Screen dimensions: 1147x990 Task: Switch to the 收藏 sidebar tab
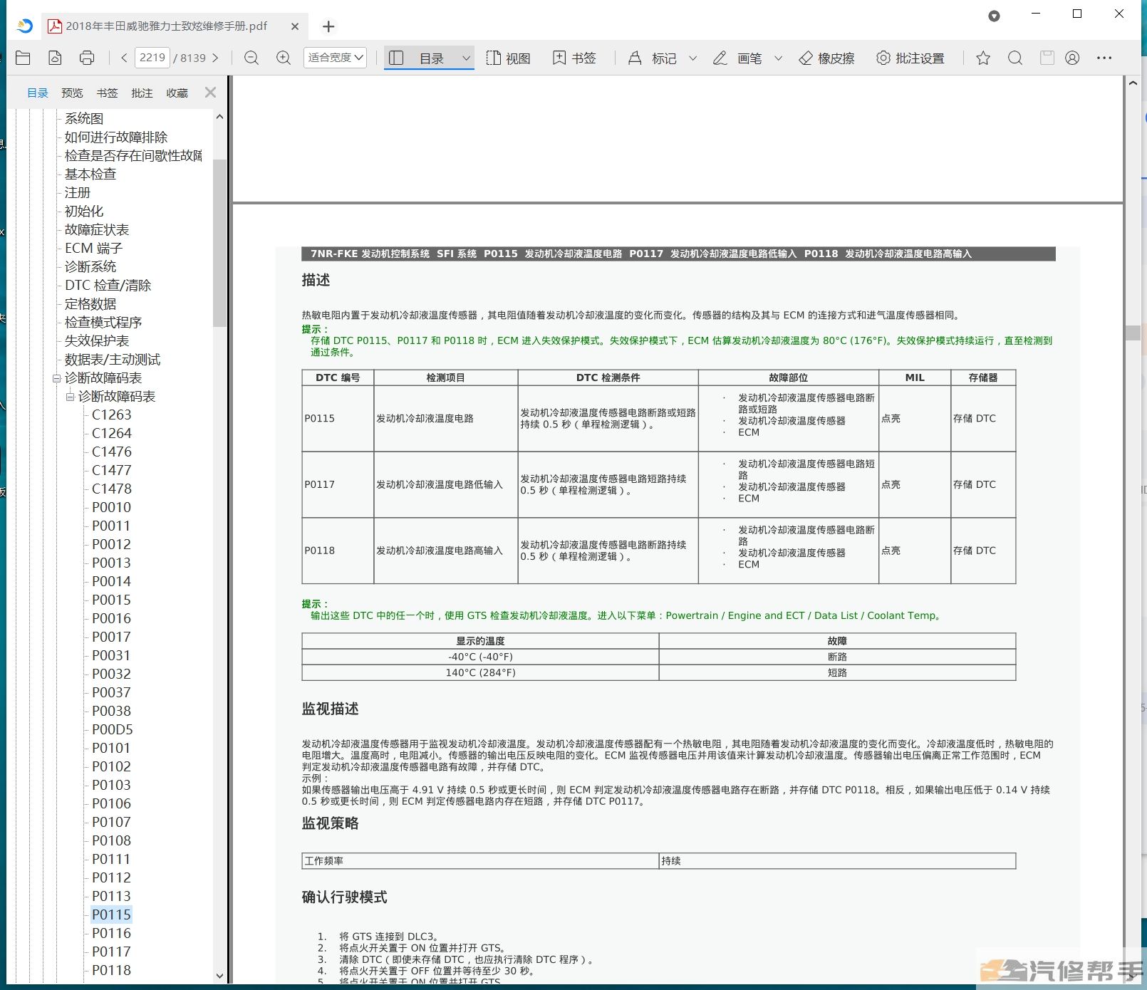[177, 93]
